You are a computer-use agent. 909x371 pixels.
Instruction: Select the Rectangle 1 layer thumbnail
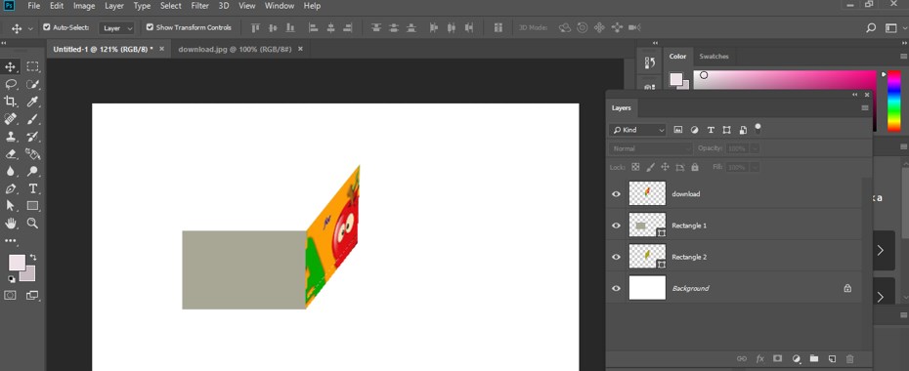[x=647, y=226]
